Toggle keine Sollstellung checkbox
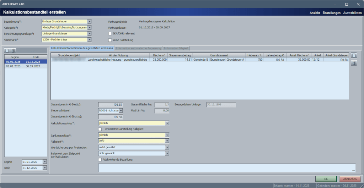Screen dimensions: 364x188 click(110, 40)
